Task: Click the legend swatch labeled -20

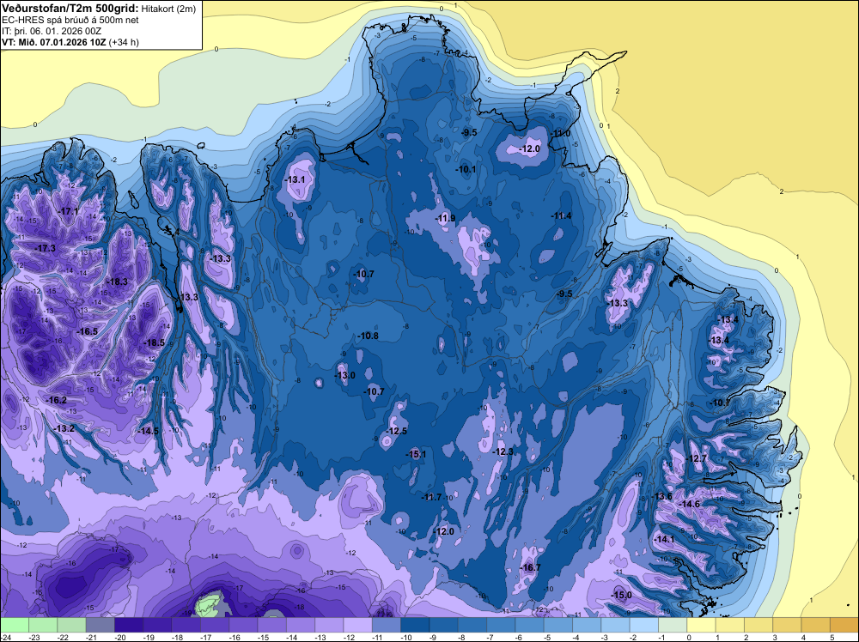Action: (x=129, y=625)
